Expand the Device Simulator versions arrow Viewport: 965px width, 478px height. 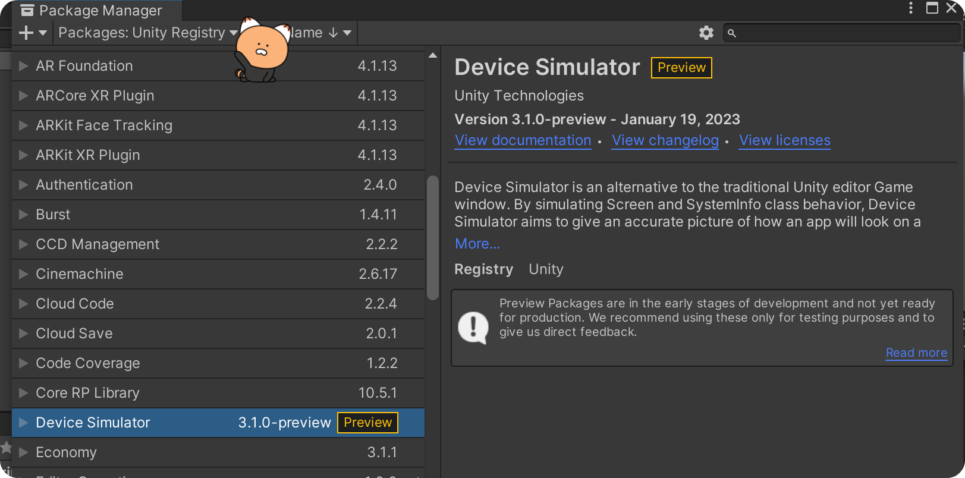(x=23, y=423)
